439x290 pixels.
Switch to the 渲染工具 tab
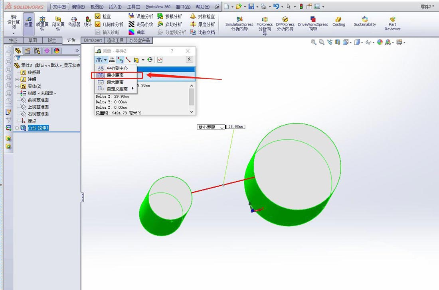pos(115,40)
